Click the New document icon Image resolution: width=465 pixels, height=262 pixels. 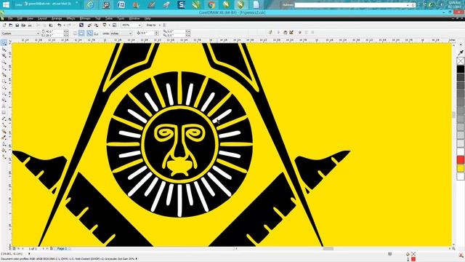pyautogui.click(x=4, y=25)
